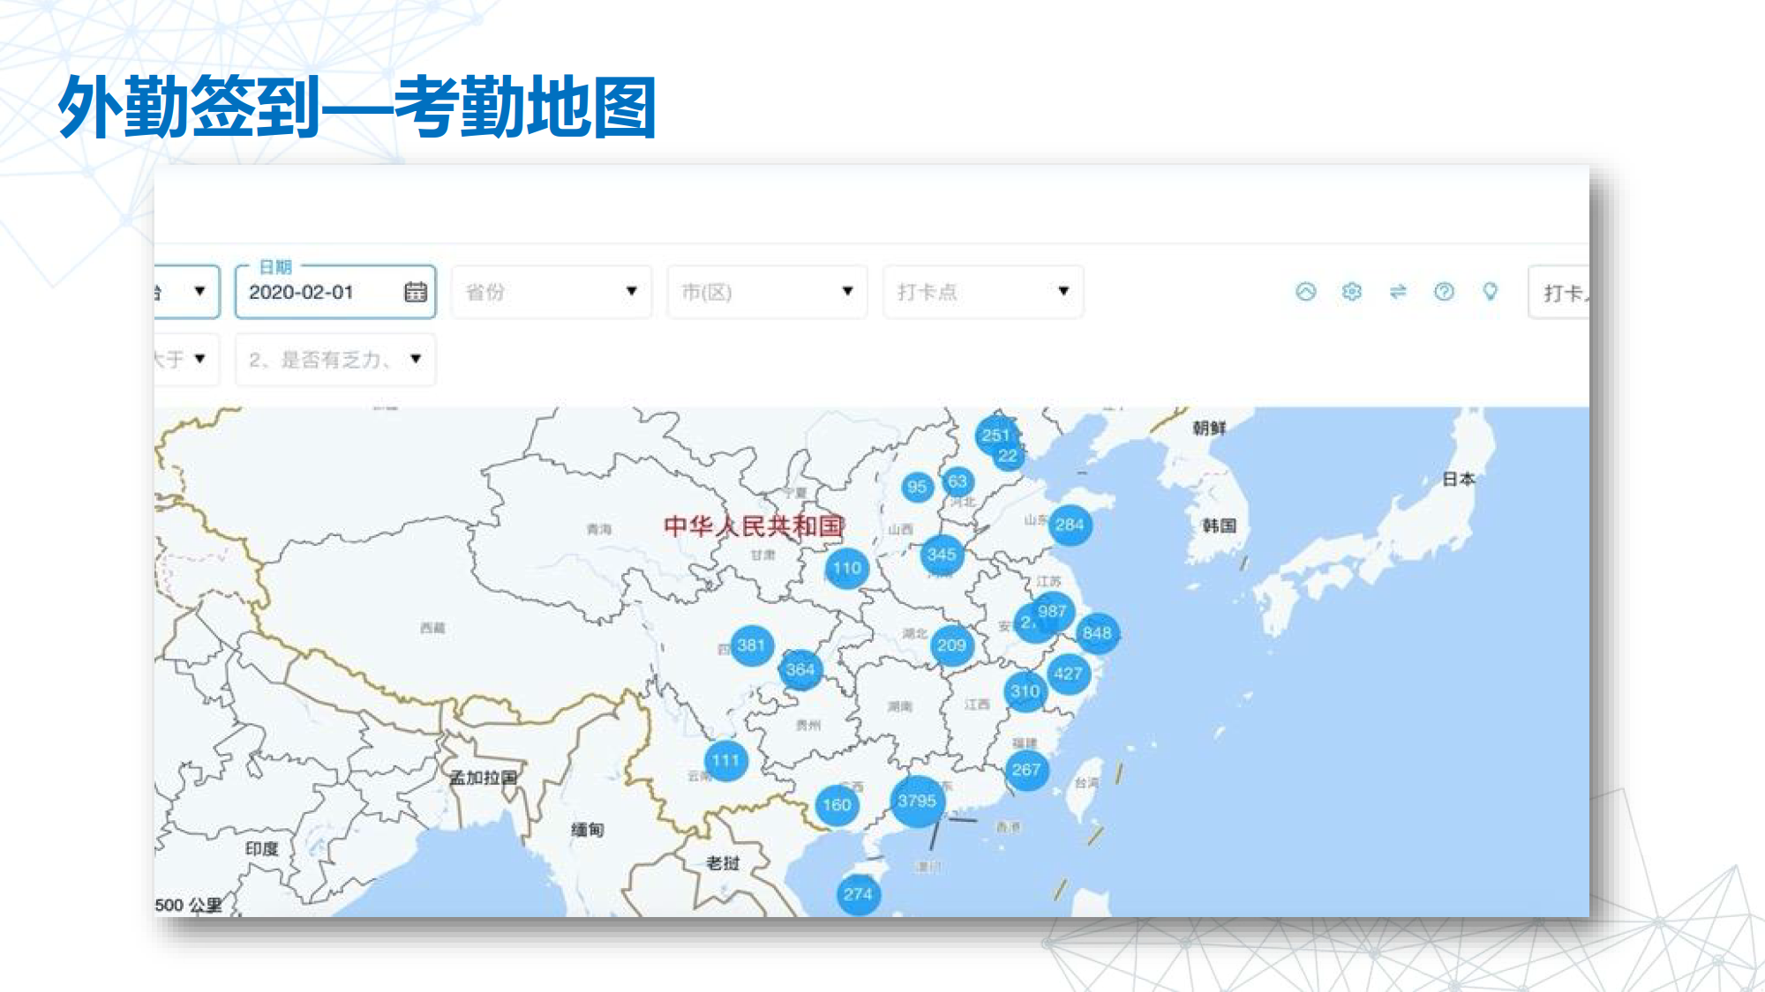This screenshot has width=1765, height=992.
Task: Open the 市(区) city dropdown
Action: [x=768, y=292]
